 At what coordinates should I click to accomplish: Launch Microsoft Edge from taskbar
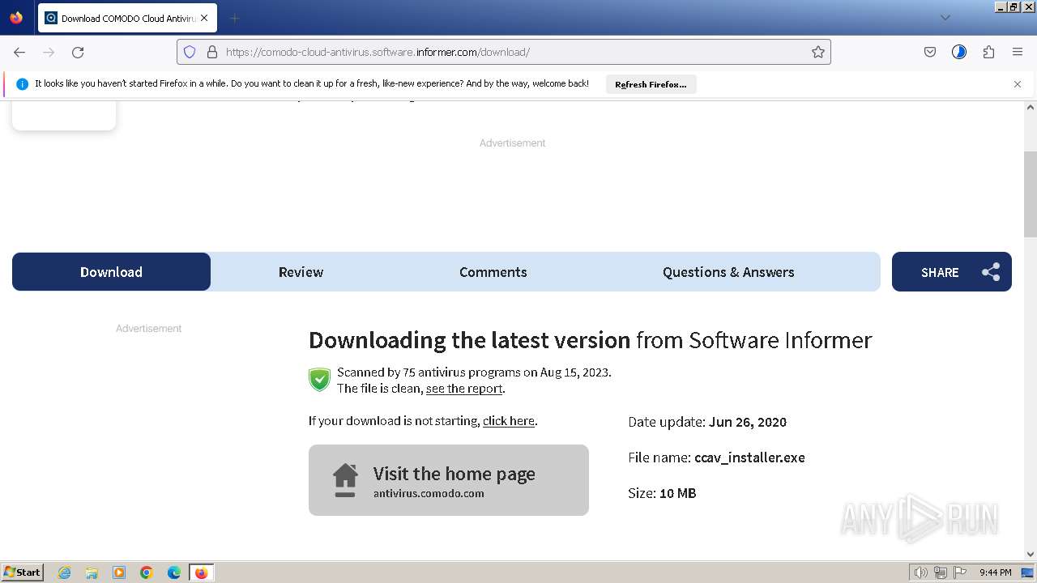point(174,572)
